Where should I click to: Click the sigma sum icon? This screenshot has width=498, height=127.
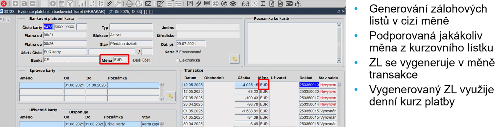point(263,4)
